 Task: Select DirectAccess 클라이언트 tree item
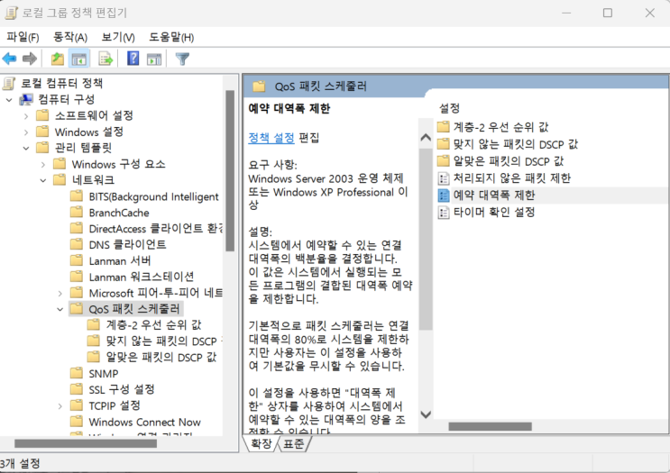[x=155, y=229]
